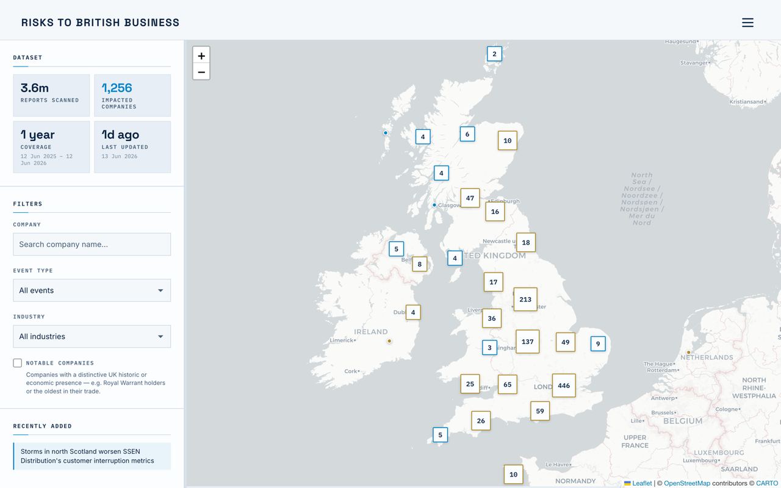Click the Risks to British Business title
The height and width of the screenshot is (488, 781).
click(101, 23)
